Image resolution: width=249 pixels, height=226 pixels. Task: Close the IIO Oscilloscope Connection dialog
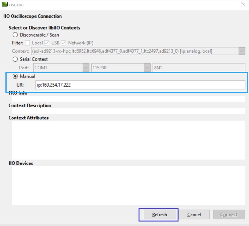[x=243, y=4]
